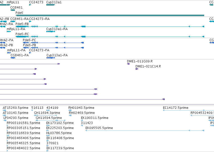Click the EC14172.5prime label
This screenshot has height=152, width=214.
[x=176, y=108]
